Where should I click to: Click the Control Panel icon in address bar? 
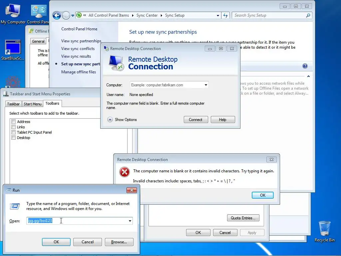79,15
